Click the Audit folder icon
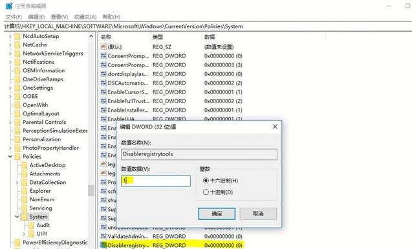Image resolution: width=412 pixels, height=249 pixels. [x=31, y=225]
